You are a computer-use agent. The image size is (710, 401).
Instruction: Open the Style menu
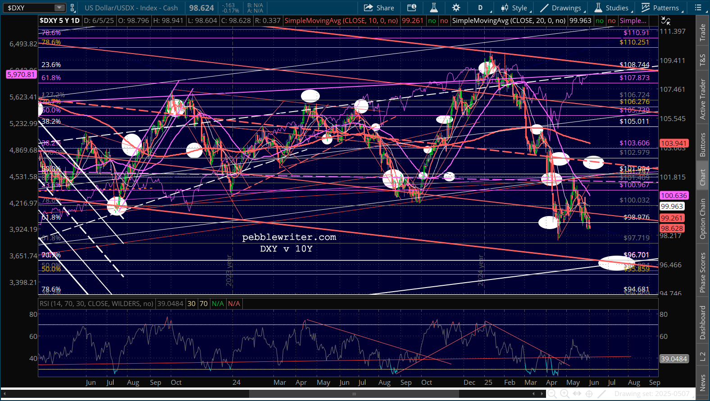pyautogui.click(x=514, y=8)
